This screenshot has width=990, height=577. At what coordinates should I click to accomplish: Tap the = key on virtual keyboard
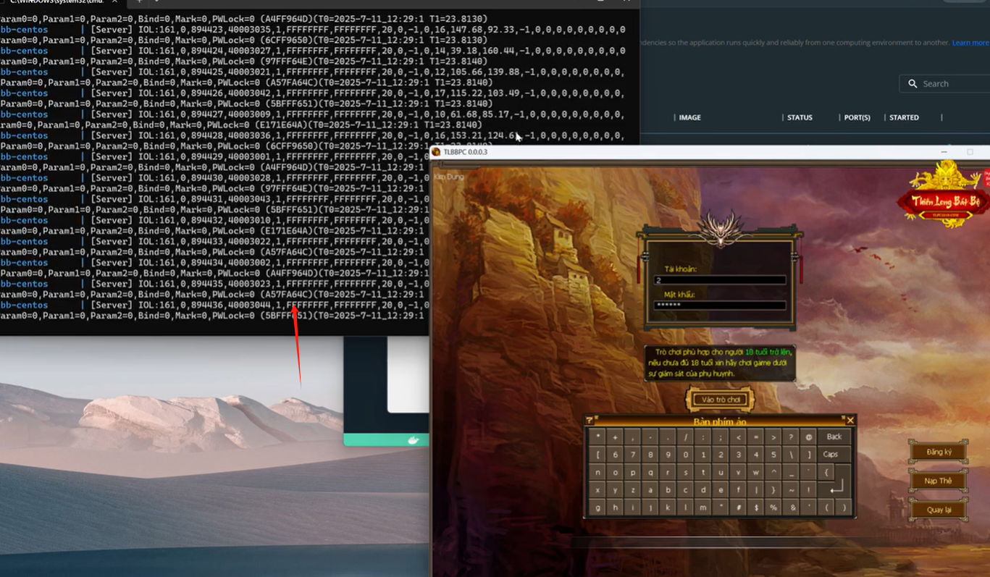pyautogui.click(x=756, y=437)
